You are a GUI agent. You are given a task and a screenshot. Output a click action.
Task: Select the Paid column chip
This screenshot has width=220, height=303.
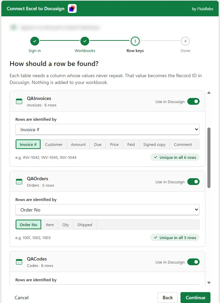pyautogui.click(x=131, y=144)
